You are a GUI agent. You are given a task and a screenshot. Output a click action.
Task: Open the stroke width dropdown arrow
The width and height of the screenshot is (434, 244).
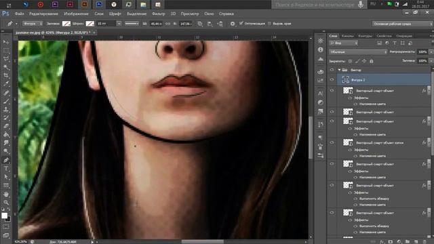119,24
